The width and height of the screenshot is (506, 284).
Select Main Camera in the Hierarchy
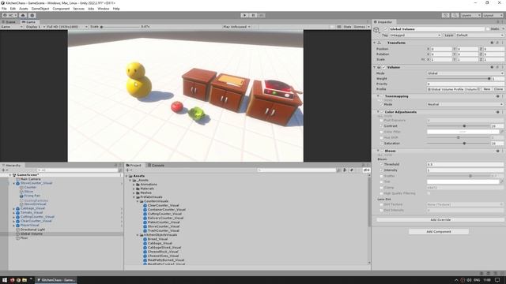(30, 179)
